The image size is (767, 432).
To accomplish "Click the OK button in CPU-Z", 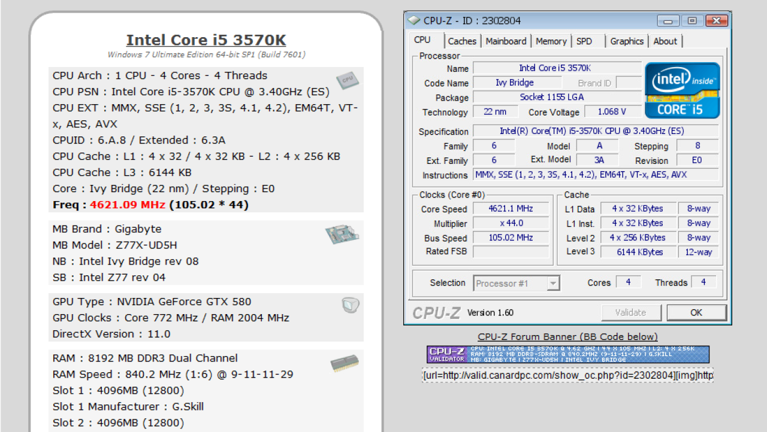I will point(696,312).
